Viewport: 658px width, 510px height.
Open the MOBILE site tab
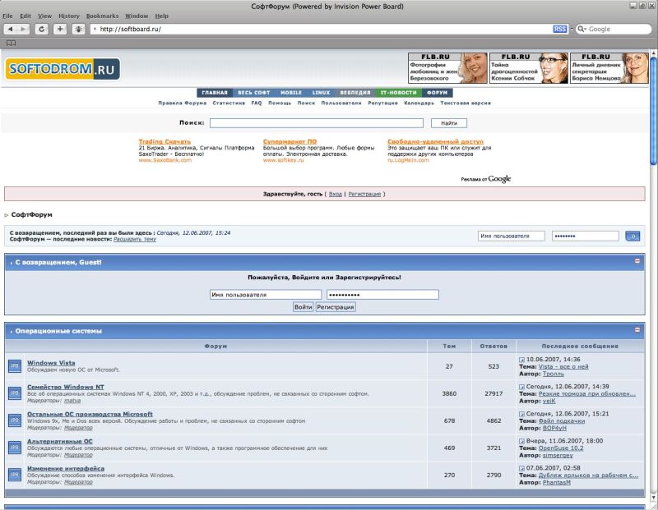click(x=291, y=93)
